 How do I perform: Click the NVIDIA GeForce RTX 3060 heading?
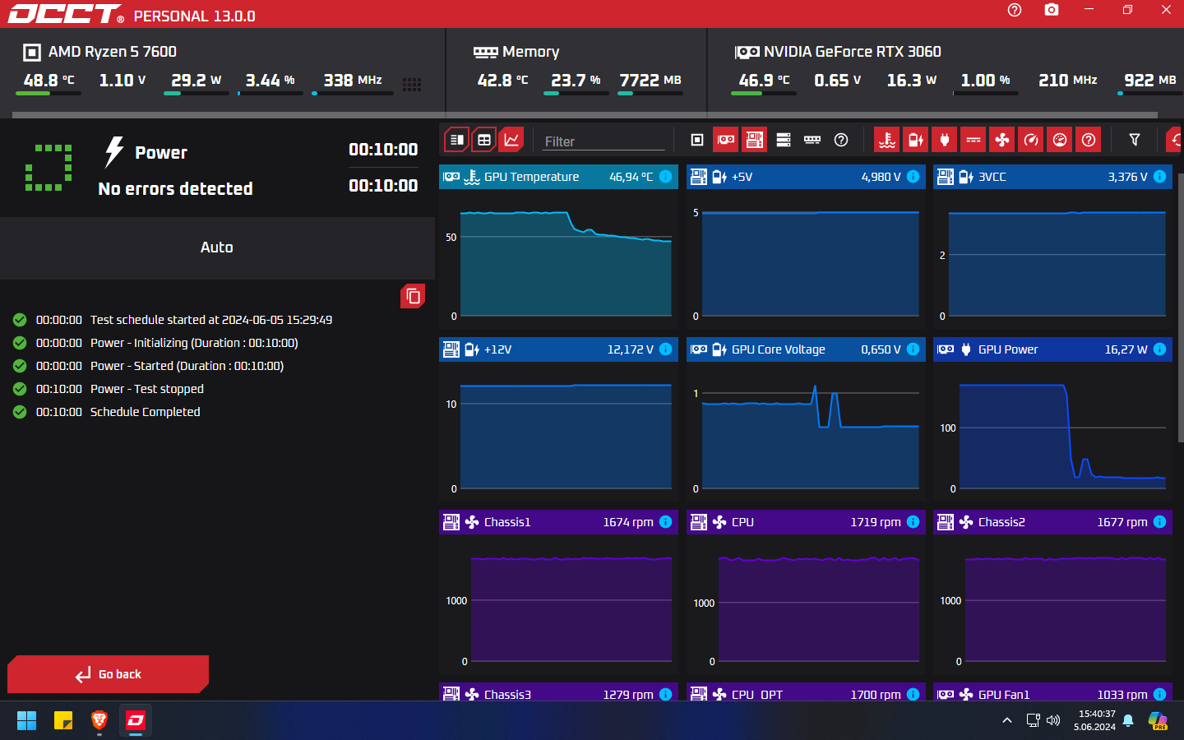pos(852,52)
